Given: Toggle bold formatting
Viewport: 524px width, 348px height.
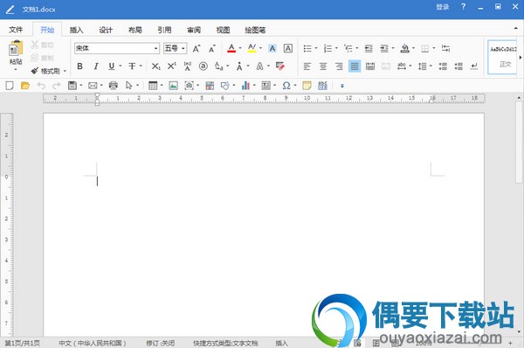Looking at the screenshot, I should (x=79, y=66).
